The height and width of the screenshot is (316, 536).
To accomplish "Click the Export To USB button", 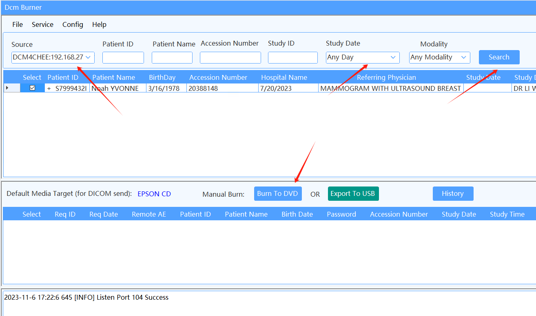I will coord(353,193).
